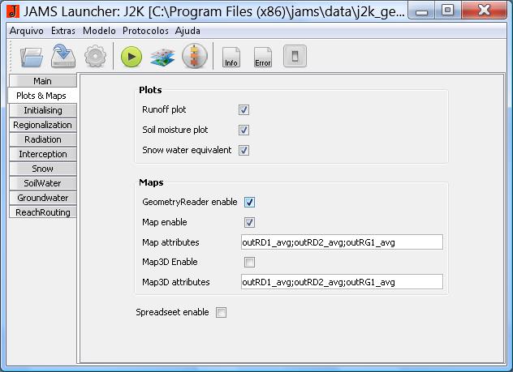This screenshot has height=372, width=513.
Task: Click the gear settings toolbar icon
Action: pyautogui.click(x=96, y=57)
